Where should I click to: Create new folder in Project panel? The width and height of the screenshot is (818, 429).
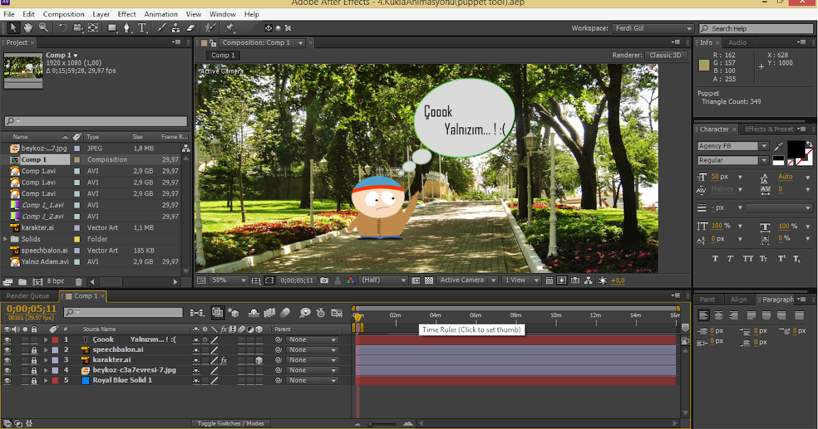click(22, 281)
